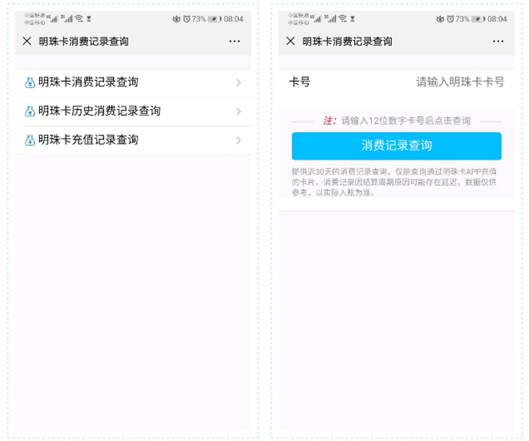Select the 明珠卡消费记录查询 list entry label
The image size is (529, 441).
88,83
